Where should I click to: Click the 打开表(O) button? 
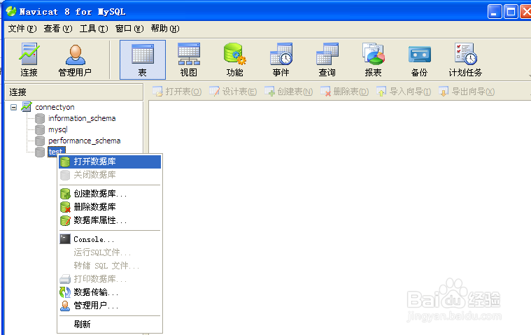point(177,92)
